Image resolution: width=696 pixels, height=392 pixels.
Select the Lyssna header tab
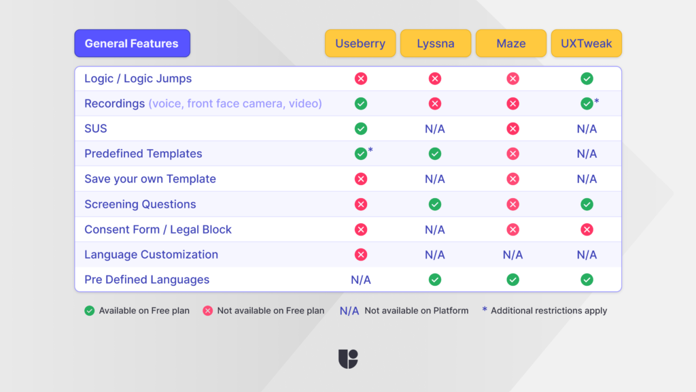(435, 43)
